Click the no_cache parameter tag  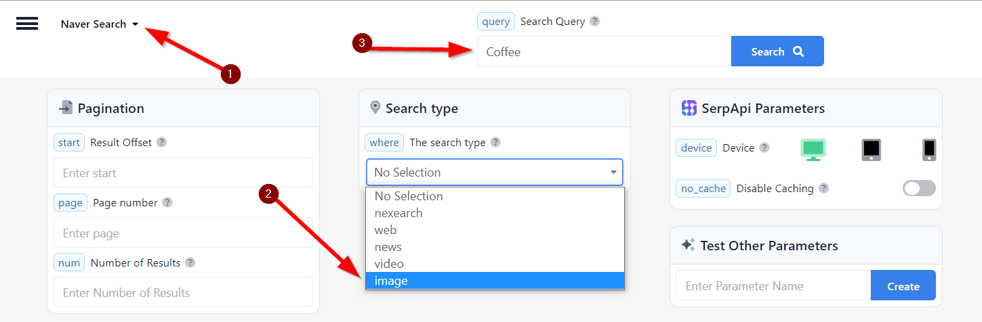[x=703, y=188]
